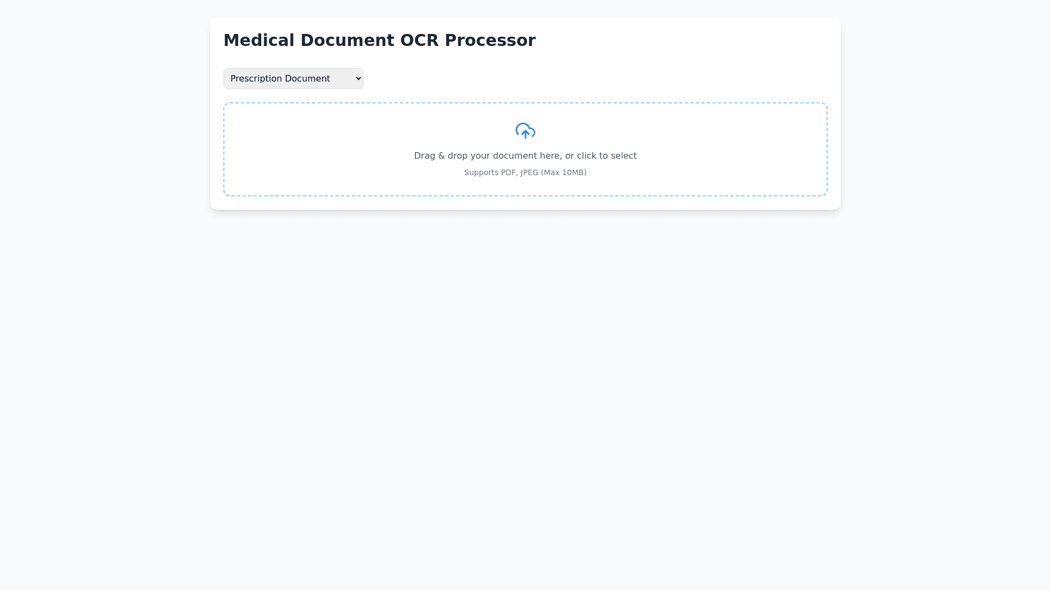Select a file via the dashed upload zone
The height and width of the screenshot is (591, 1051).
click(x=525, y=149)
